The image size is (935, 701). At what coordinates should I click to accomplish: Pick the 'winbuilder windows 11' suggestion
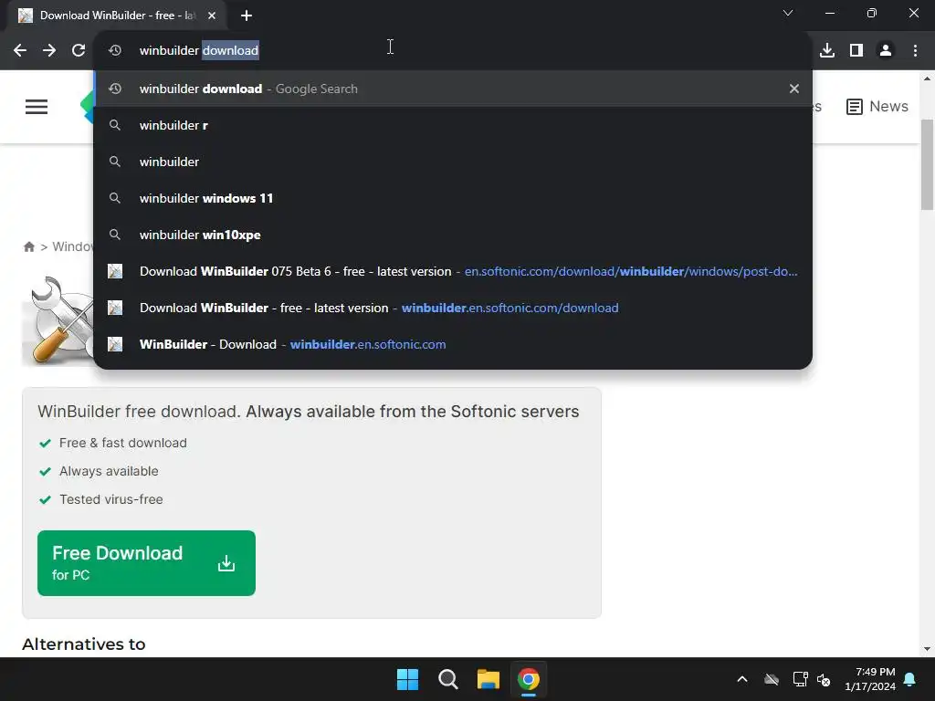tap(453, 198)
